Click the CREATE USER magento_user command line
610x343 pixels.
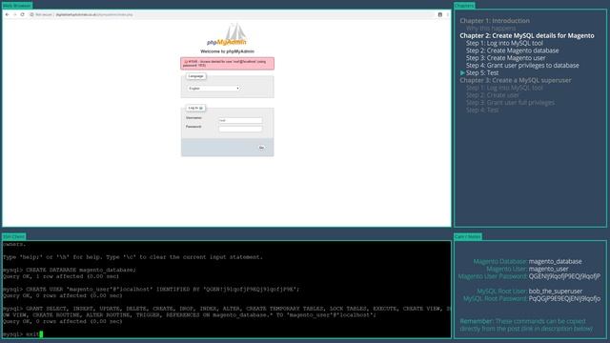click(x=152, y=289)
